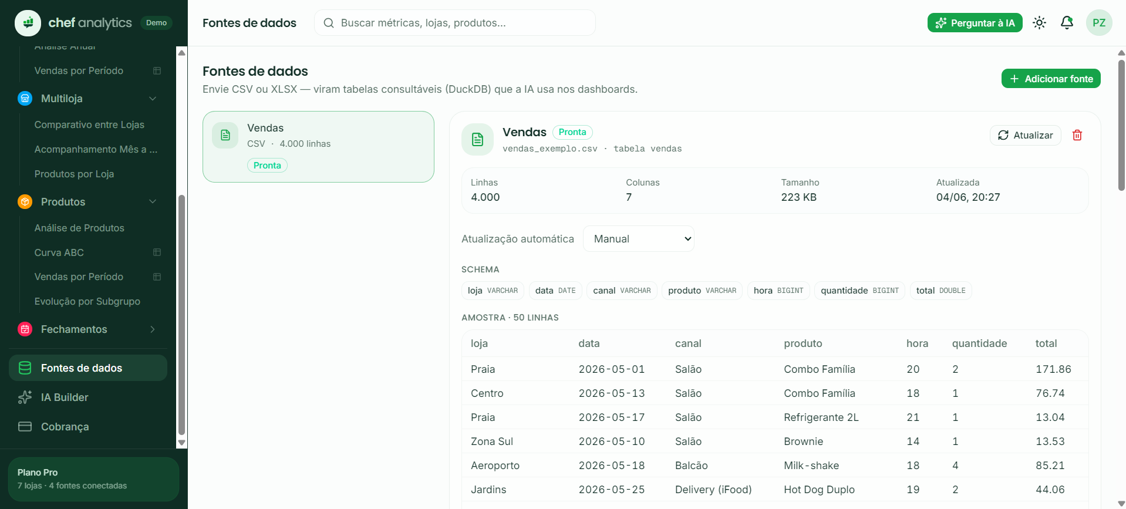Click the quantidade BIGINT schema chip

tap(859, 291)
